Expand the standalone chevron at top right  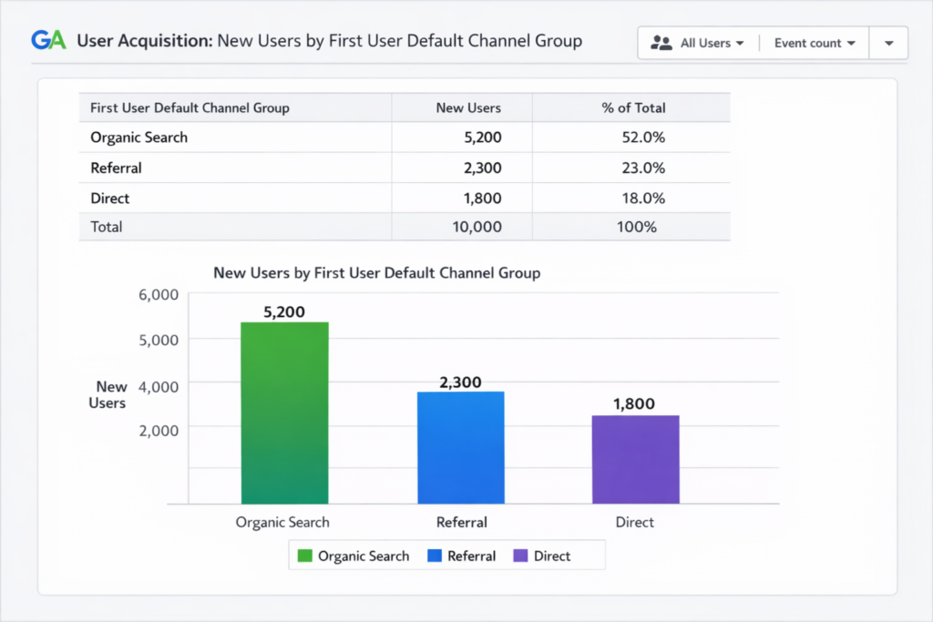888,42
